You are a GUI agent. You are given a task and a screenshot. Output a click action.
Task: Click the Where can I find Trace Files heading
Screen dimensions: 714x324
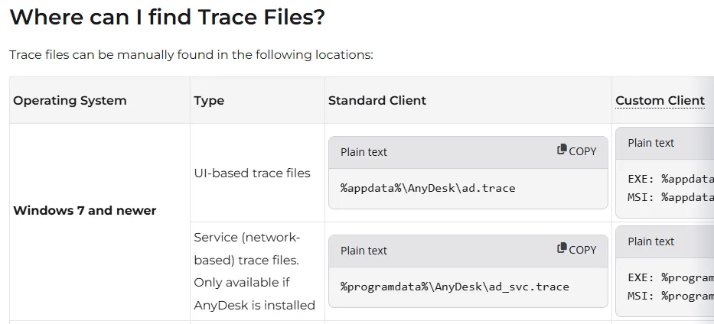point(167,17)
